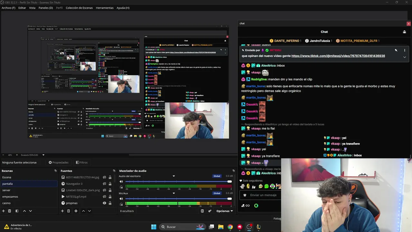Screen dimensions: 412x232
Task: Zoom in the preview with plus icon
Action: [x=17, y=155]
